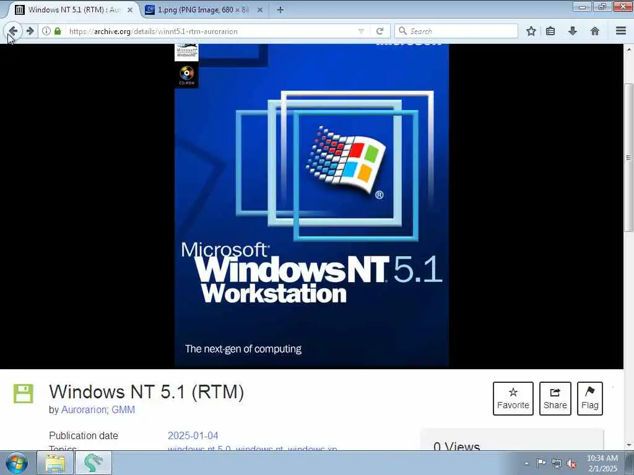Click the Flag button
Image resolution: width=634 pixels, height=475 pixels.
[x=589, y=398]
